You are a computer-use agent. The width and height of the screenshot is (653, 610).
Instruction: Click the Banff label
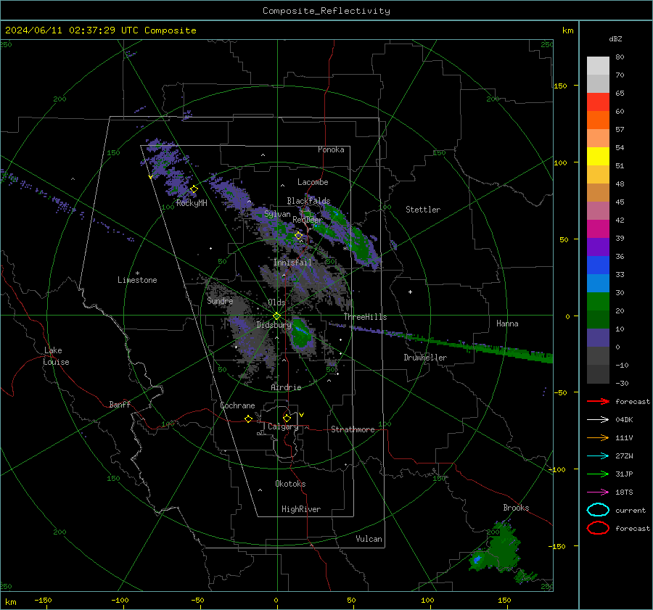(x=120, y=404)
